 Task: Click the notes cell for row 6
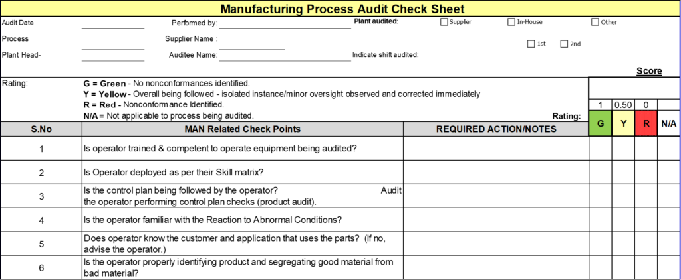pyautogui.click(x=496, y=268)
